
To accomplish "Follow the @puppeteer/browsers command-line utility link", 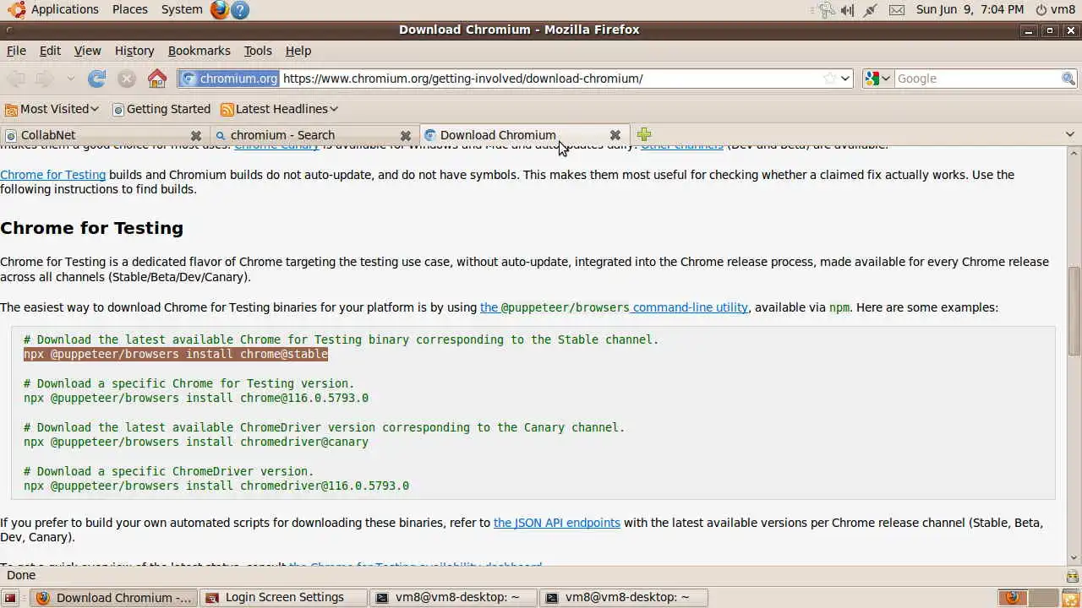I will [x=614, y=307].
